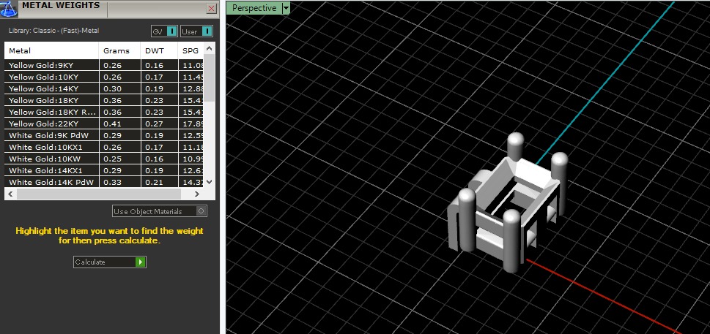Select the Yellow Gold:9KY row

tap(104, 65)
